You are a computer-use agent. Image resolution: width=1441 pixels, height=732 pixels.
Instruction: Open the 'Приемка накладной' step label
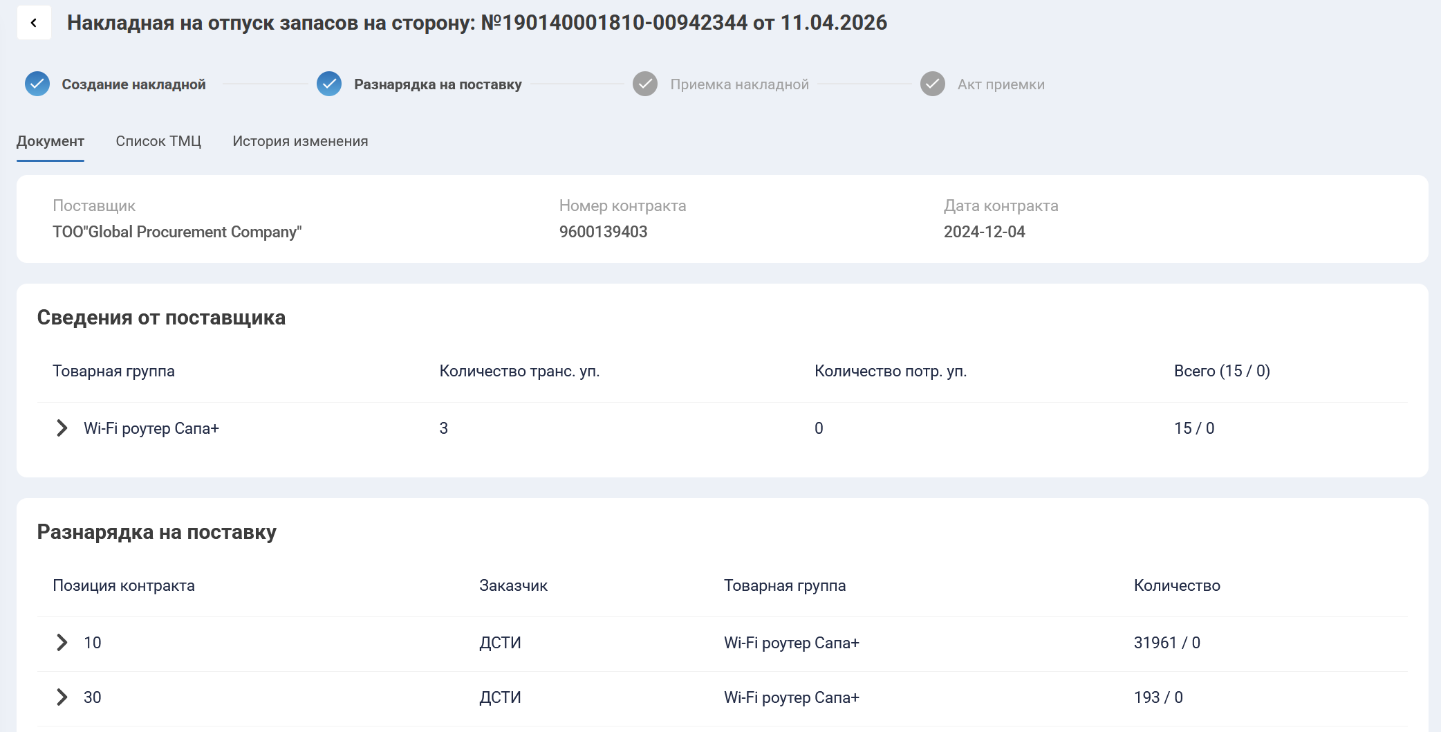click(739, 84)
